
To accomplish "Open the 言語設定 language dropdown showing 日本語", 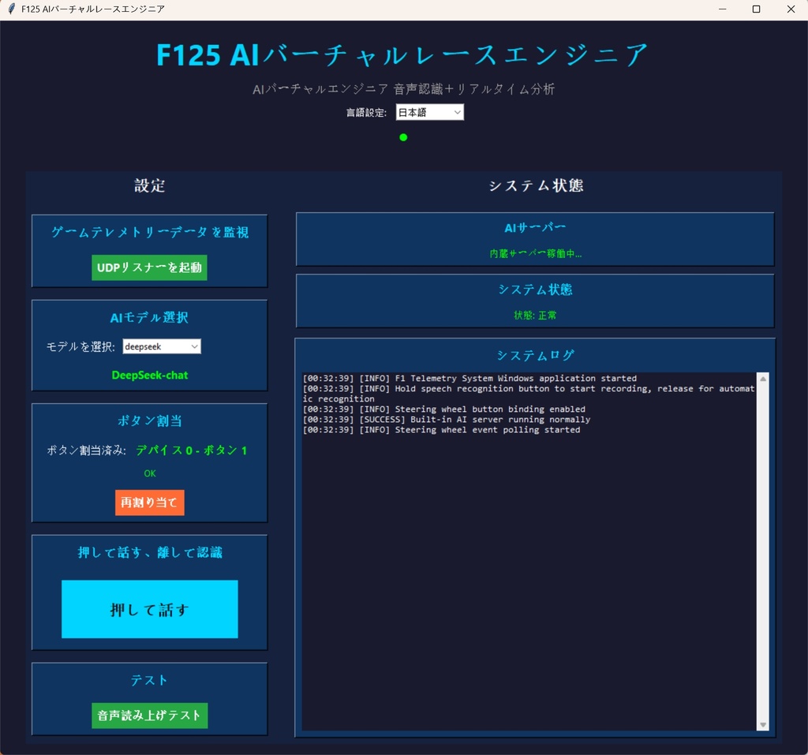I will click(430, 112).
